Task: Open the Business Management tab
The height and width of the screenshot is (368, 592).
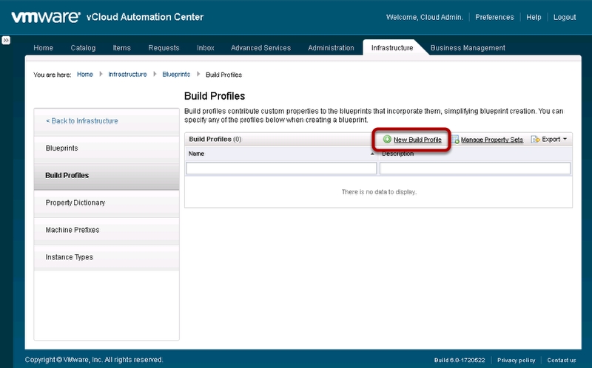Action: [468, 48]
